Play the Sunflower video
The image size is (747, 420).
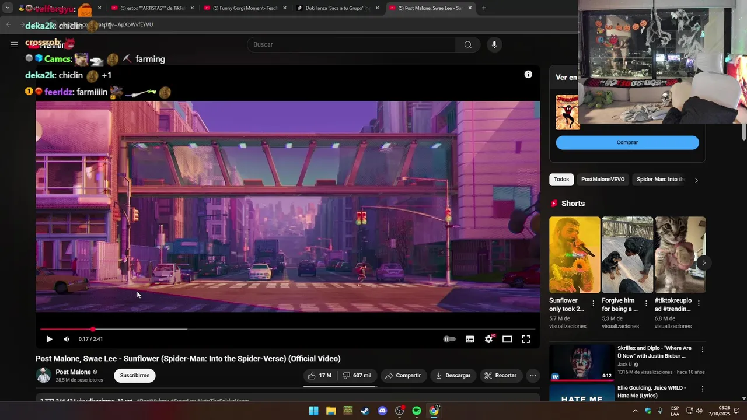(x=49, y=339)
